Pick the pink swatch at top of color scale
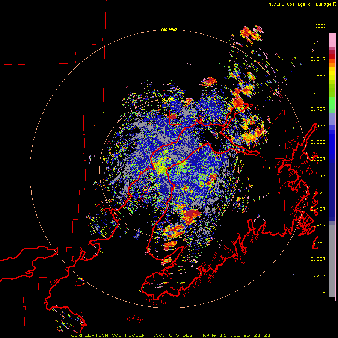Viewport: 338px width, 338px height. click(332, 40)
